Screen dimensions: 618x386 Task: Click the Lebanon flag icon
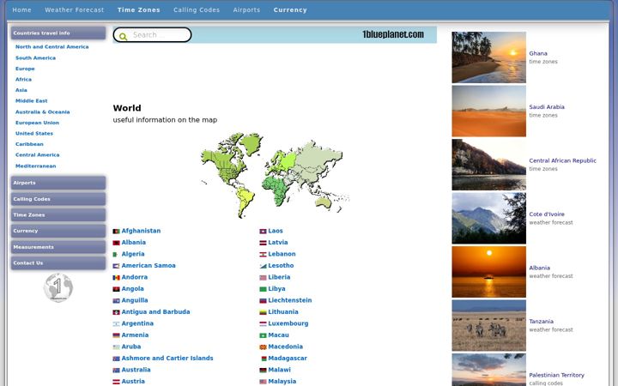coord(263,255)
